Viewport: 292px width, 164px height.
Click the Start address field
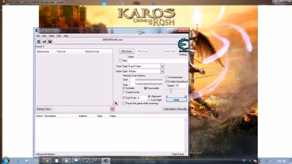pos(147,80)
